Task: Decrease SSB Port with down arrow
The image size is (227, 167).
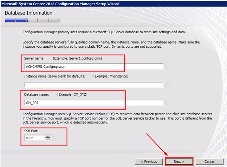Action: [48, 139]
